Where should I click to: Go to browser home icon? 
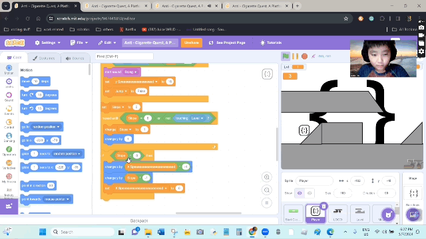click(x=39, y=19)
